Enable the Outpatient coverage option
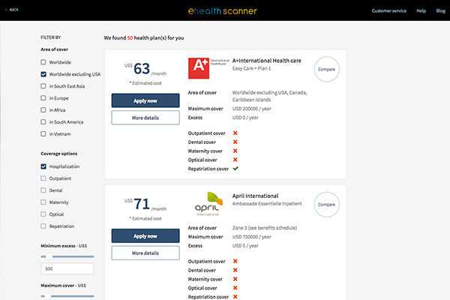 click(x=43, y=178)
